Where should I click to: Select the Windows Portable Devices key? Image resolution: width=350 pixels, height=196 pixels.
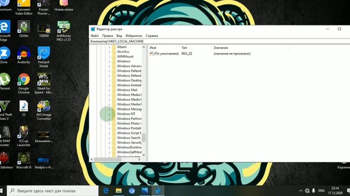(x=129, y=128)
